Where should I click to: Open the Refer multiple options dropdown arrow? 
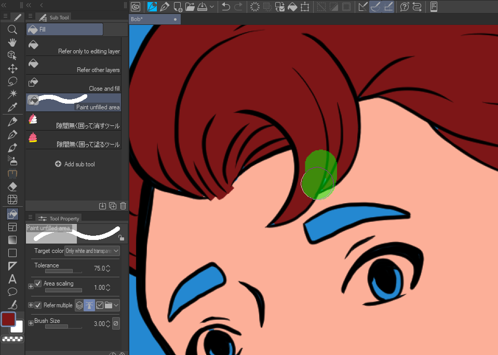116,305
